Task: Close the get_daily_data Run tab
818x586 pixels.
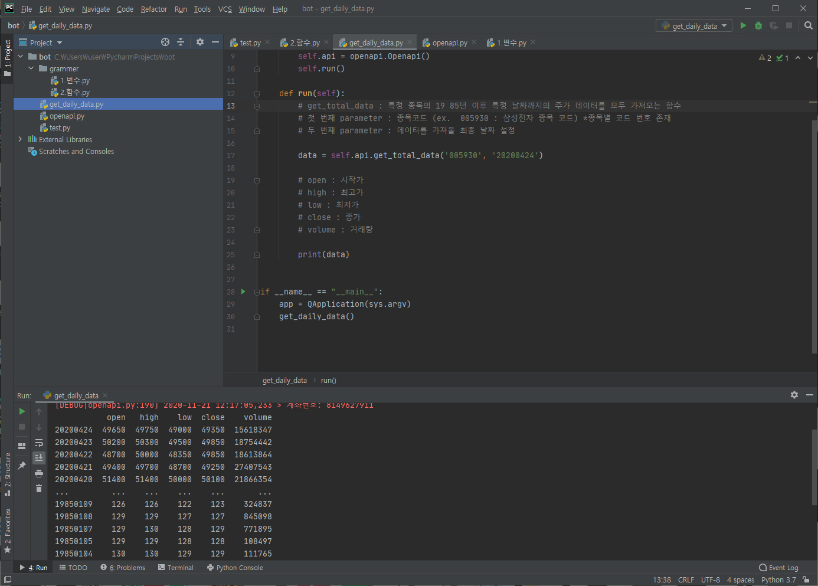Action: click(x=105, y=395)
